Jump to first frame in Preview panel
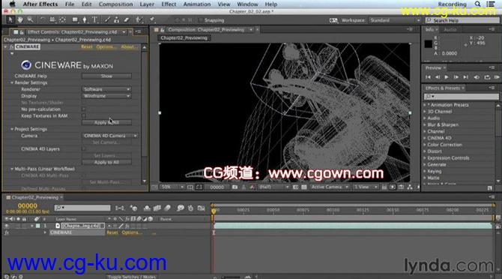 pos(428,77)
